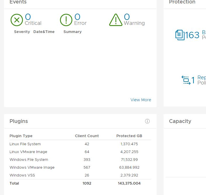206x195 pixels.
Task: Click the Summary column header
Action: pos(73,32)
